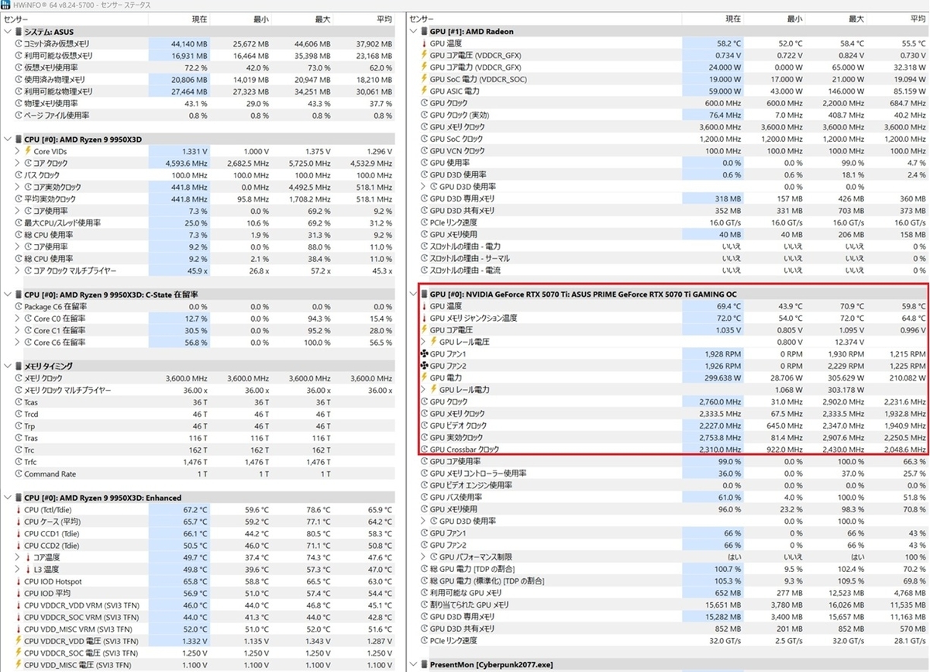Screen dimensions: 930x672
Task: Click the clock icon beside Tras timing row
Action: (x=18, y=438)
